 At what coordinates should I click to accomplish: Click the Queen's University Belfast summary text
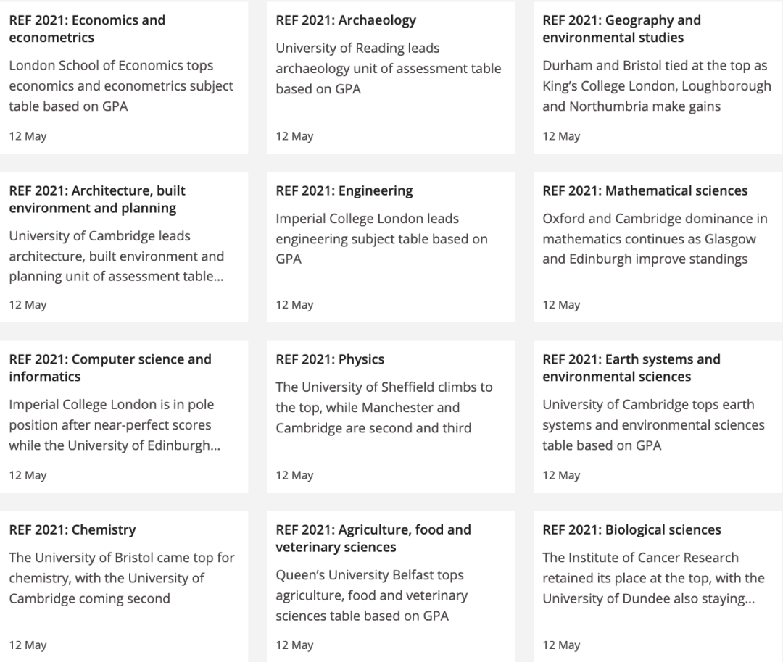[372, 595]
